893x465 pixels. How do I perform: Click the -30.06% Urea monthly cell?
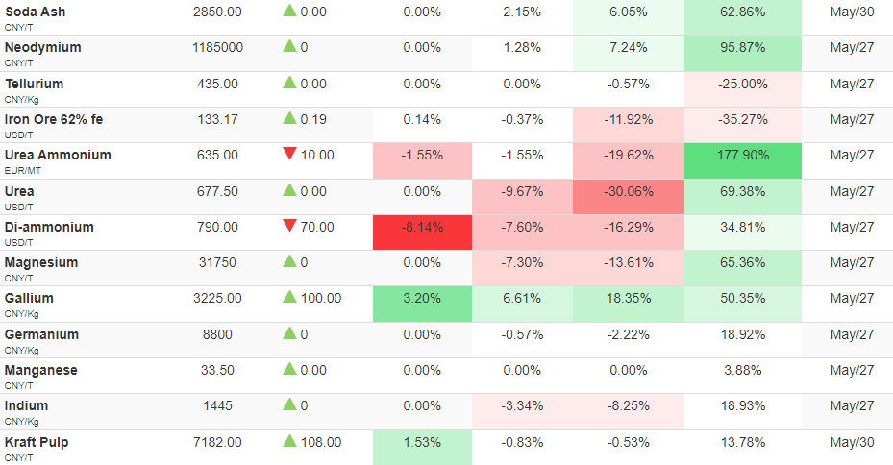(x=629, y=197)
